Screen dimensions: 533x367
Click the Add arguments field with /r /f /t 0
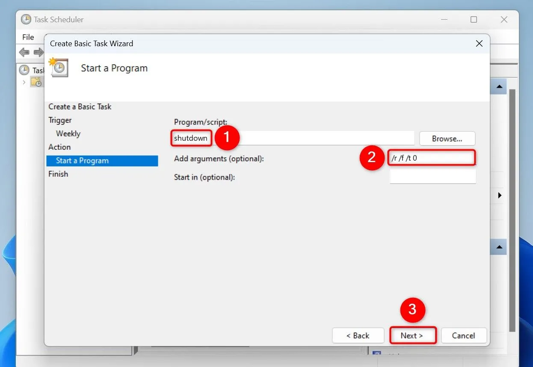(x=432, y=158)
